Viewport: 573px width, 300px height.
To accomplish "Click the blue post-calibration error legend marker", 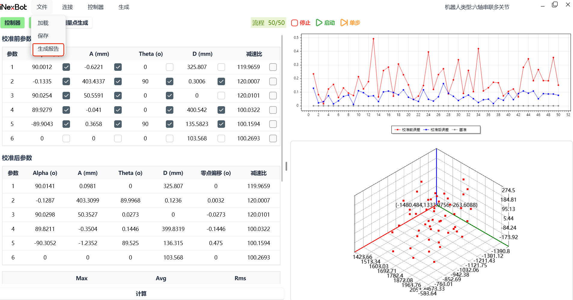I will 426,130.
